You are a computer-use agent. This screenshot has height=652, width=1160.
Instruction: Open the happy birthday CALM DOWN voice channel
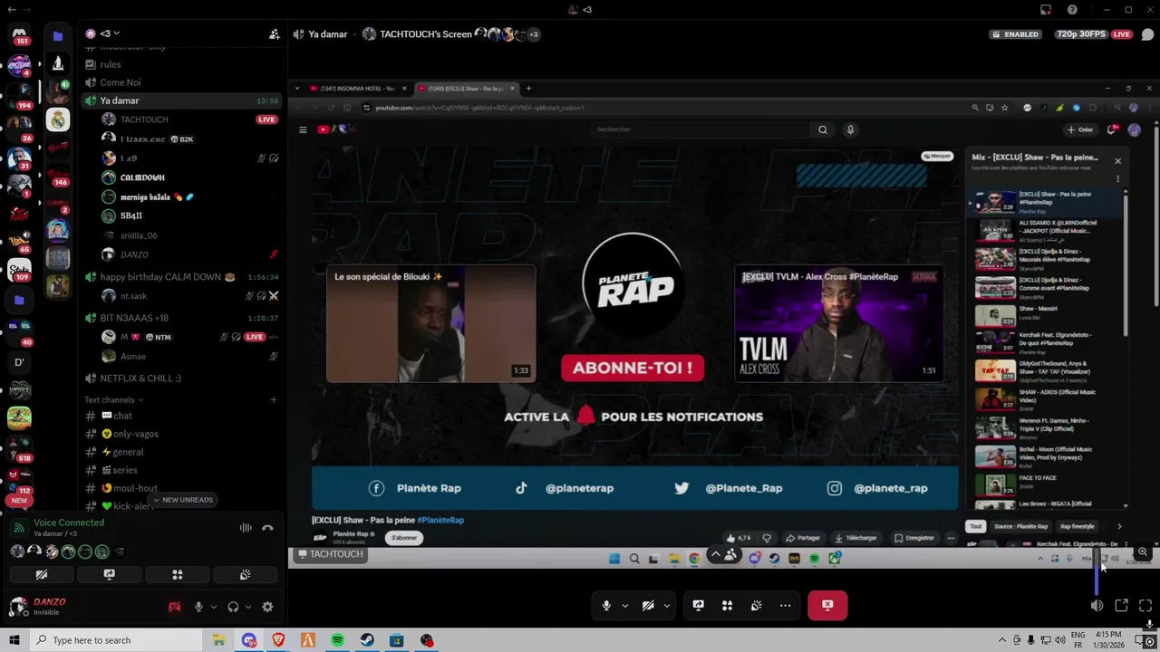[x=181, y=277]
